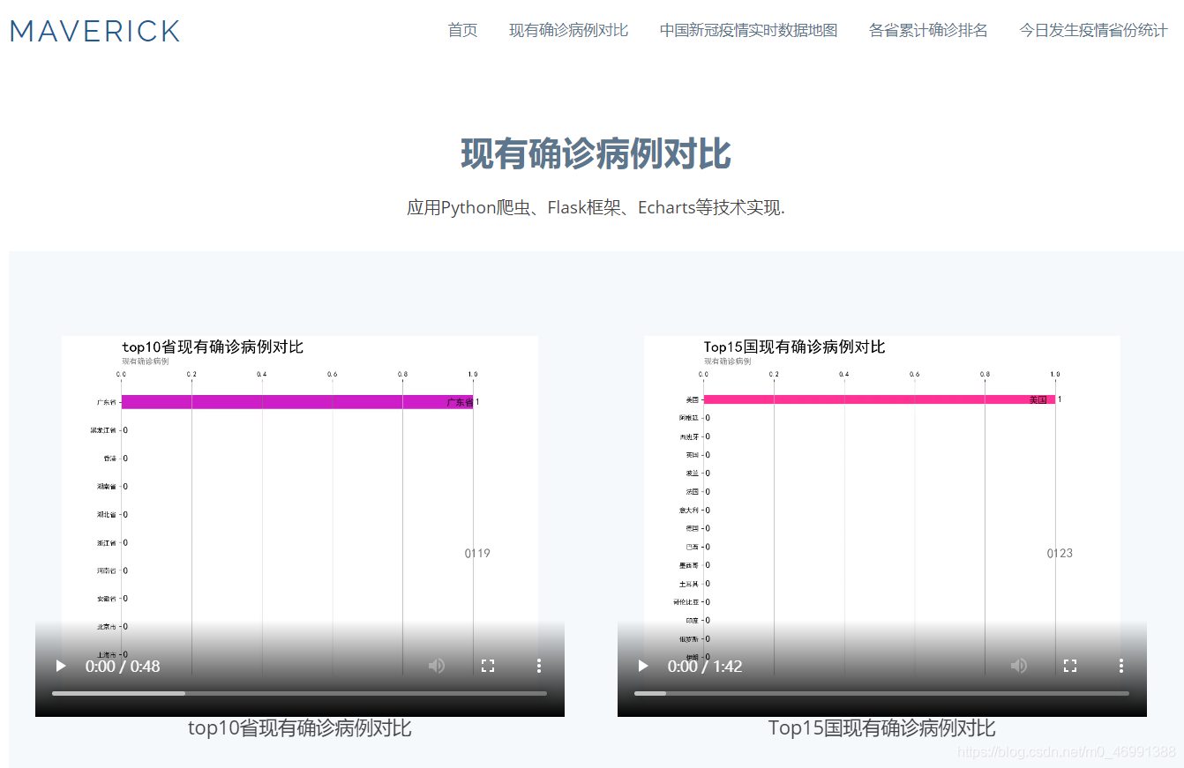Open 中国新冠疫情实时数据地图 nav item
The image size is (1184, 768).
[x=749, y=31]
